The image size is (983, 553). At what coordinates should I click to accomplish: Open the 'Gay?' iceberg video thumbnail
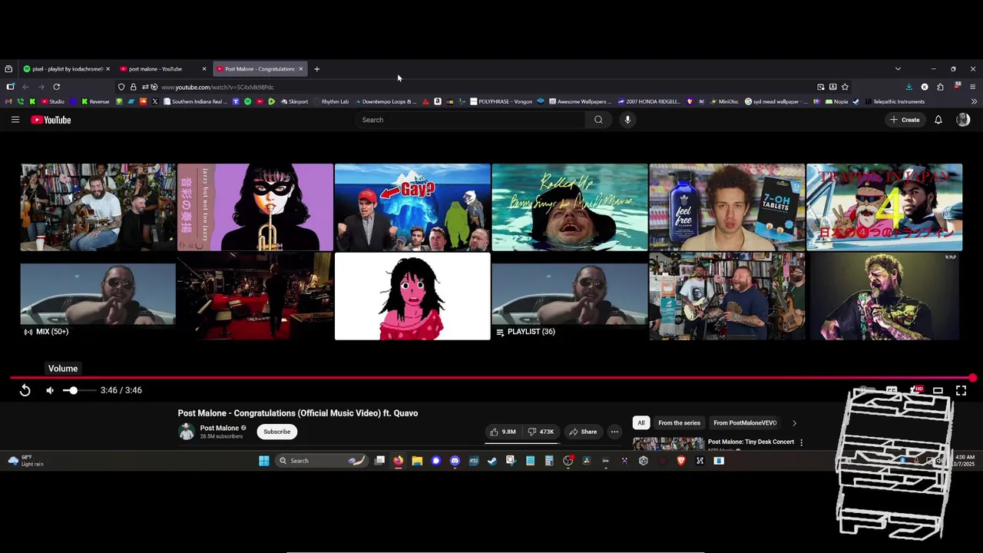[x=412, y=207]
